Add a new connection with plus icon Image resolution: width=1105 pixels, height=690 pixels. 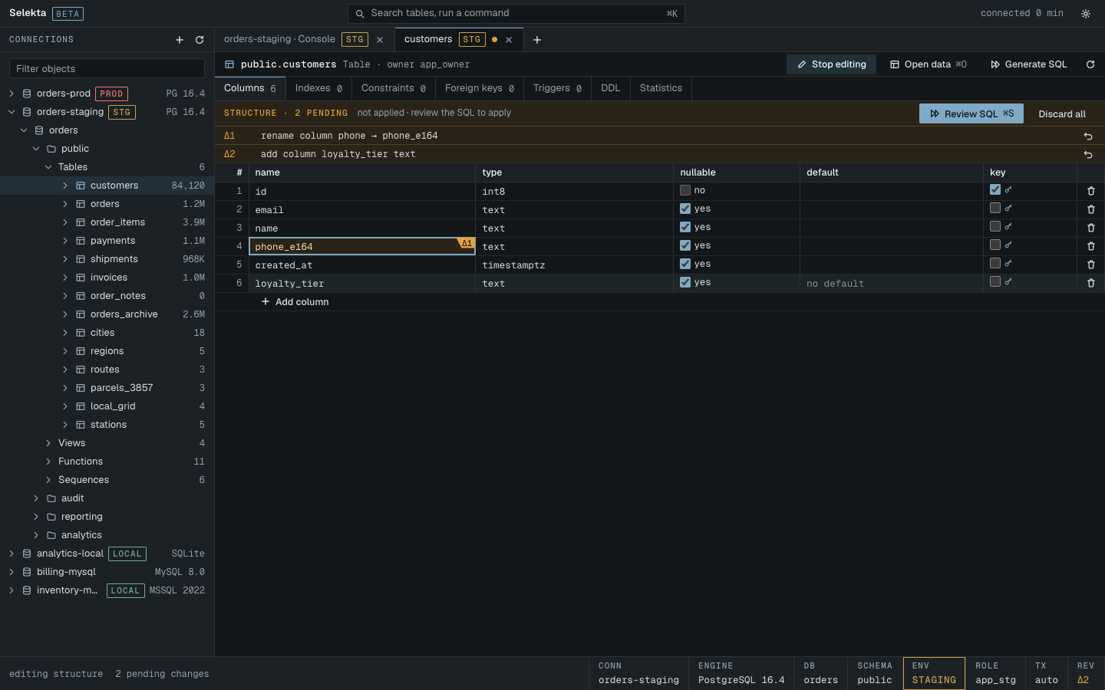pyautogui.click(x=180, y=40)
